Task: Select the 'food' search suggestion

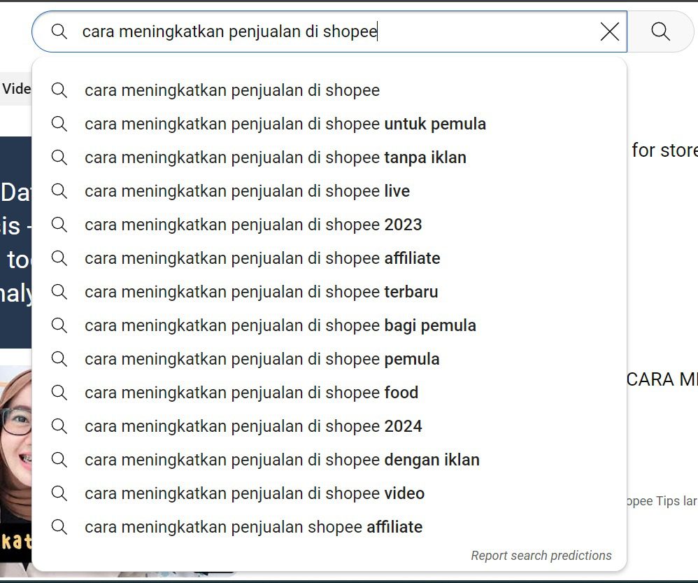Action: pos(251,393)
